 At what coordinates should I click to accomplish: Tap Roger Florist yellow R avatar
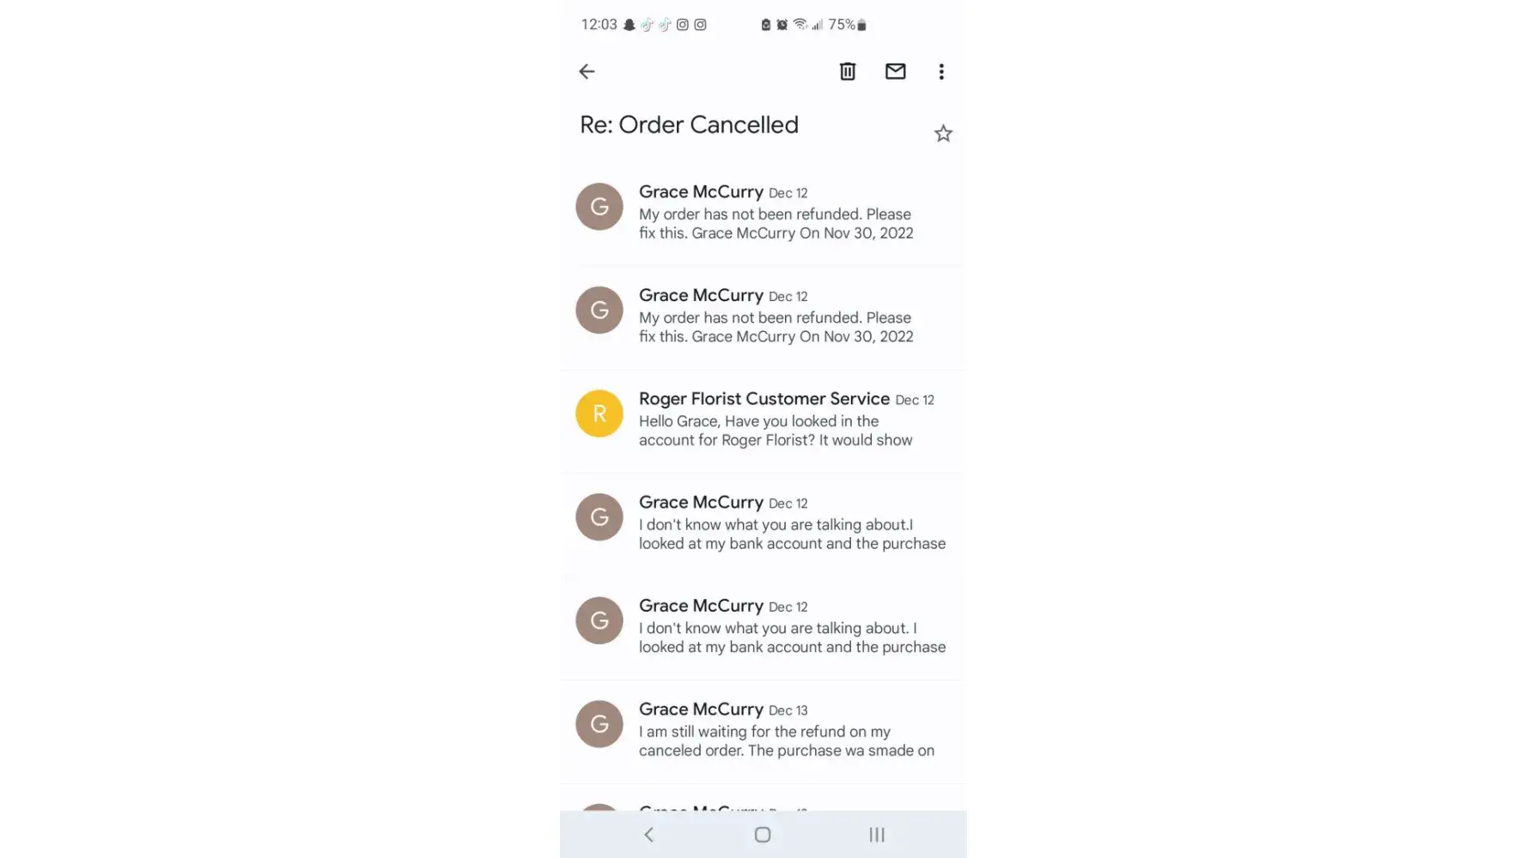click(599, 414)
